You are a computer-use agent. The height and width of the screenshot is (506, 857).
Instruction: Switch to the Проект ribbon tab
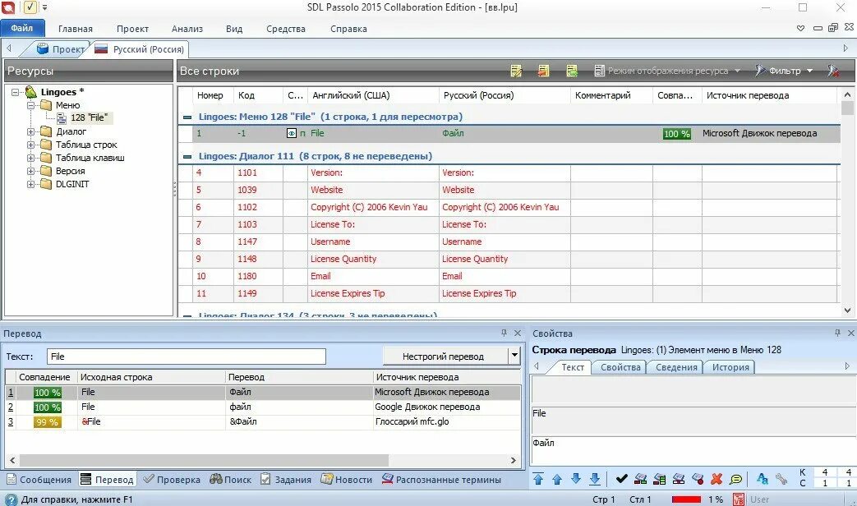[x=133, y=29]
